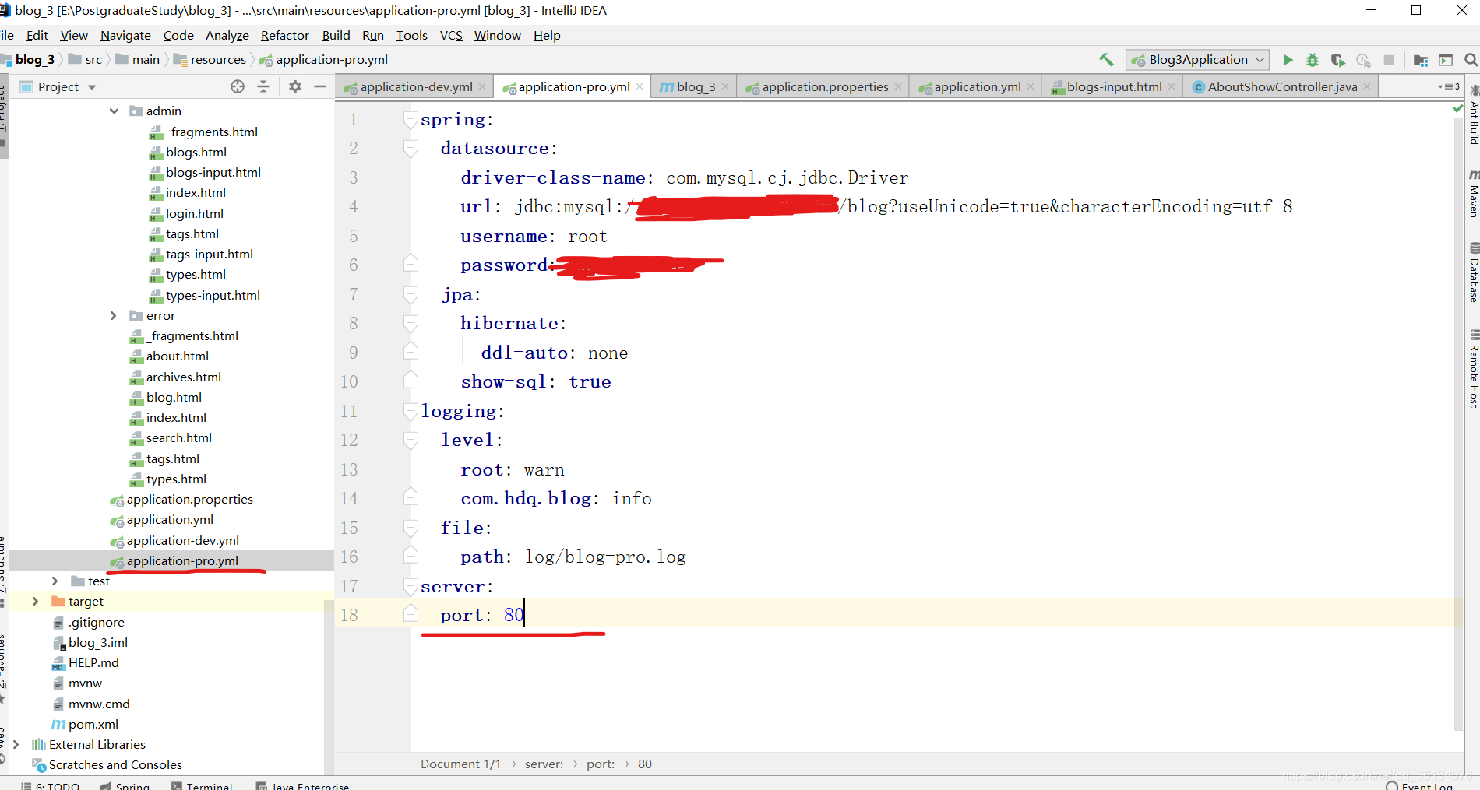Viewport: 1480px width, 790px height.
Task: Close the blog_3 editor tab
Action: pyautogui.click(x=725, y=86)
